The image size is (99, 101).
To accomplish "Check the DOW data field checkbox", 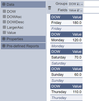I will point(4,11).
